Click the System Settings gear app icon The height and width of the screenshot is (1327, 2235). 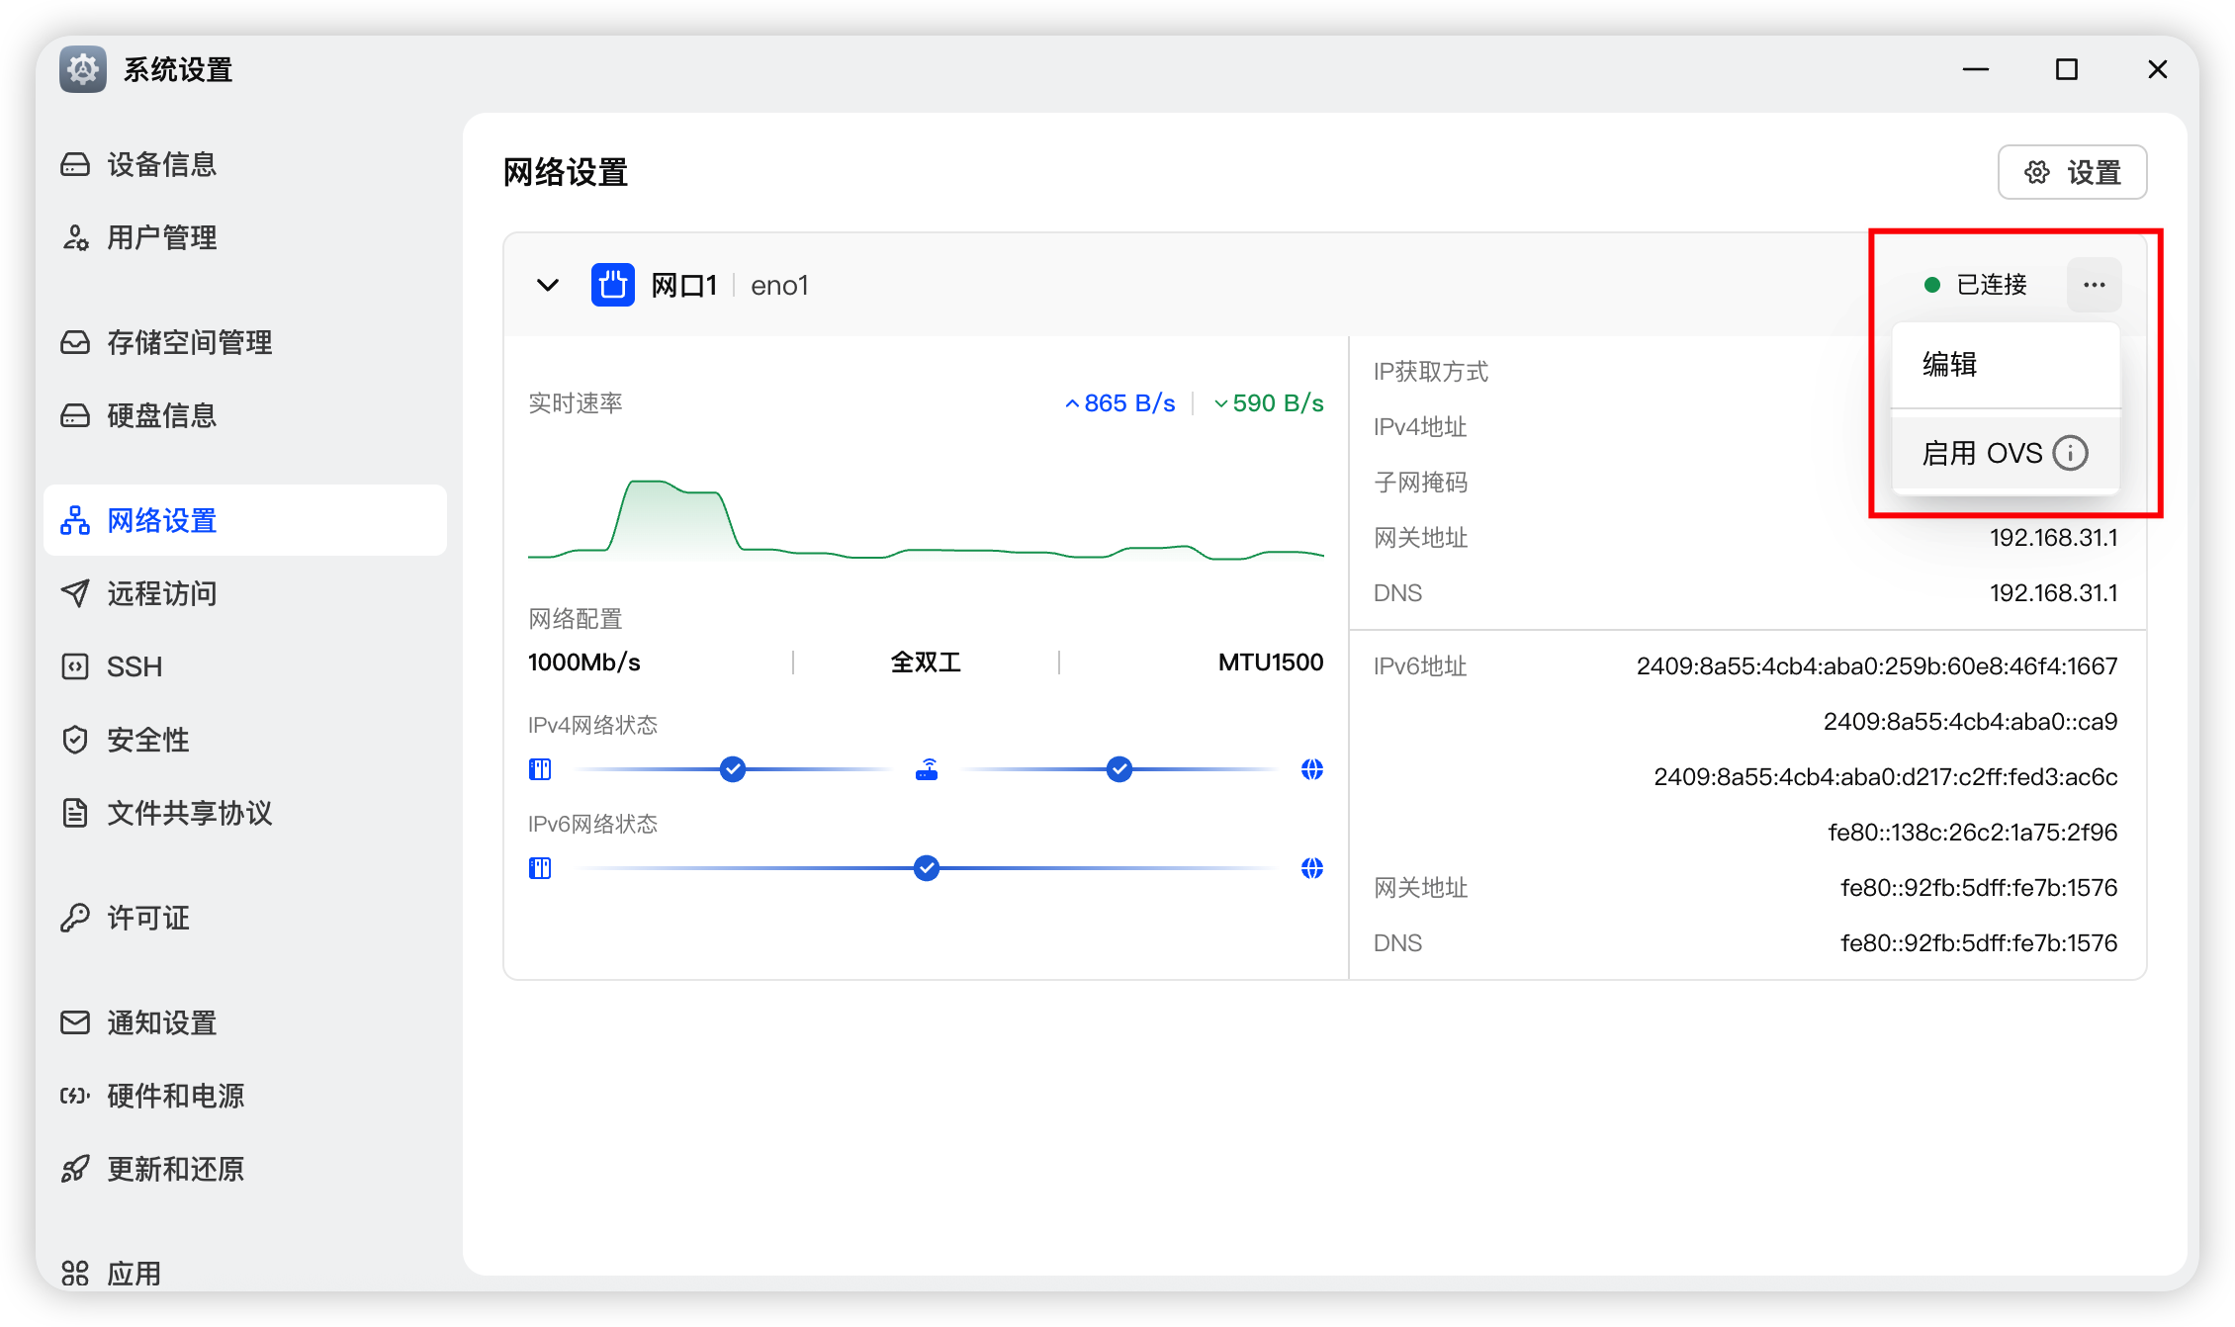(83, 69)
